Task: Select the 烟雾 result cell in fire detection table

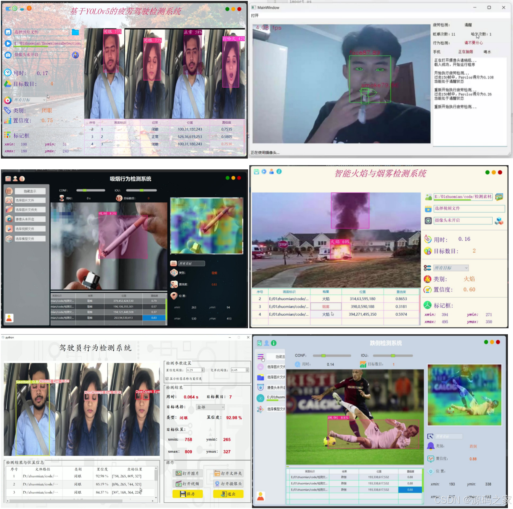Action: click(x=326, y=307)
